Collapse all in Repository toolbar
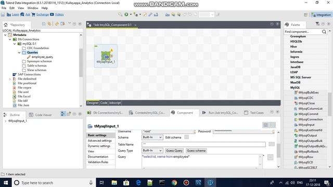Image resolution: width=333 pixels, height=187 pixels. pos(44,24)
